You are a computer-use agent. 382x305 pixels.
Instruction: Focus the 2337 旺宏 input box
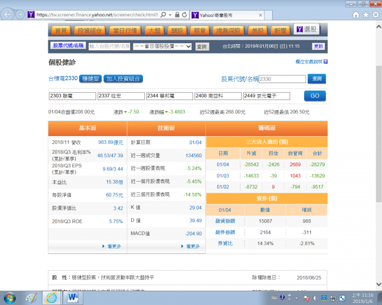tap(121, 96)
